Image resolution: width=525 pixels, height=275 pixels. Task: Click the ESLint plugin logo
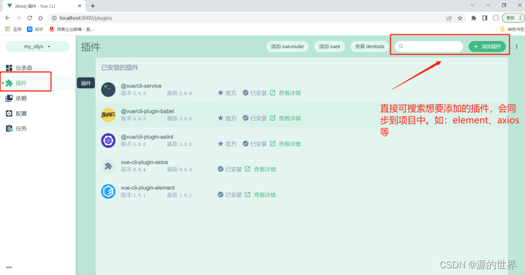click(x=108, y=140)
